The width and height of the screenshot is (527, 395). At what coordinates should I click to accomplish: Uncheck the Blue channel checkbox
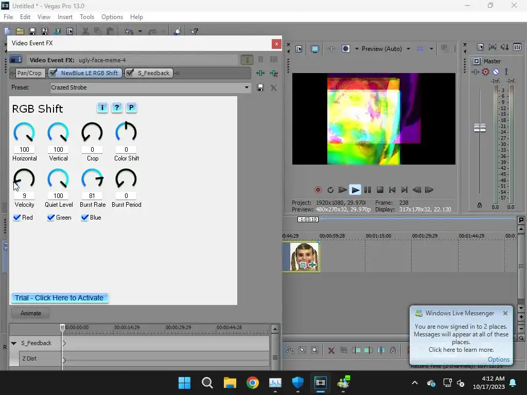pos(85,218)
